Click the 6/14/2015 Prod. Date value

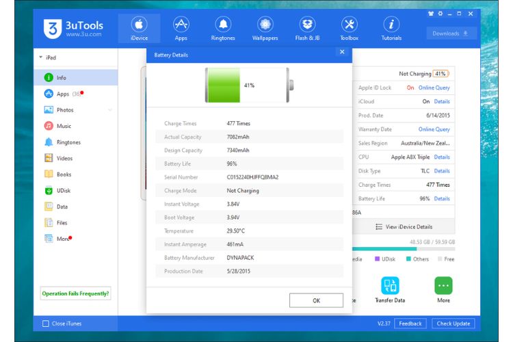(438, 116)
